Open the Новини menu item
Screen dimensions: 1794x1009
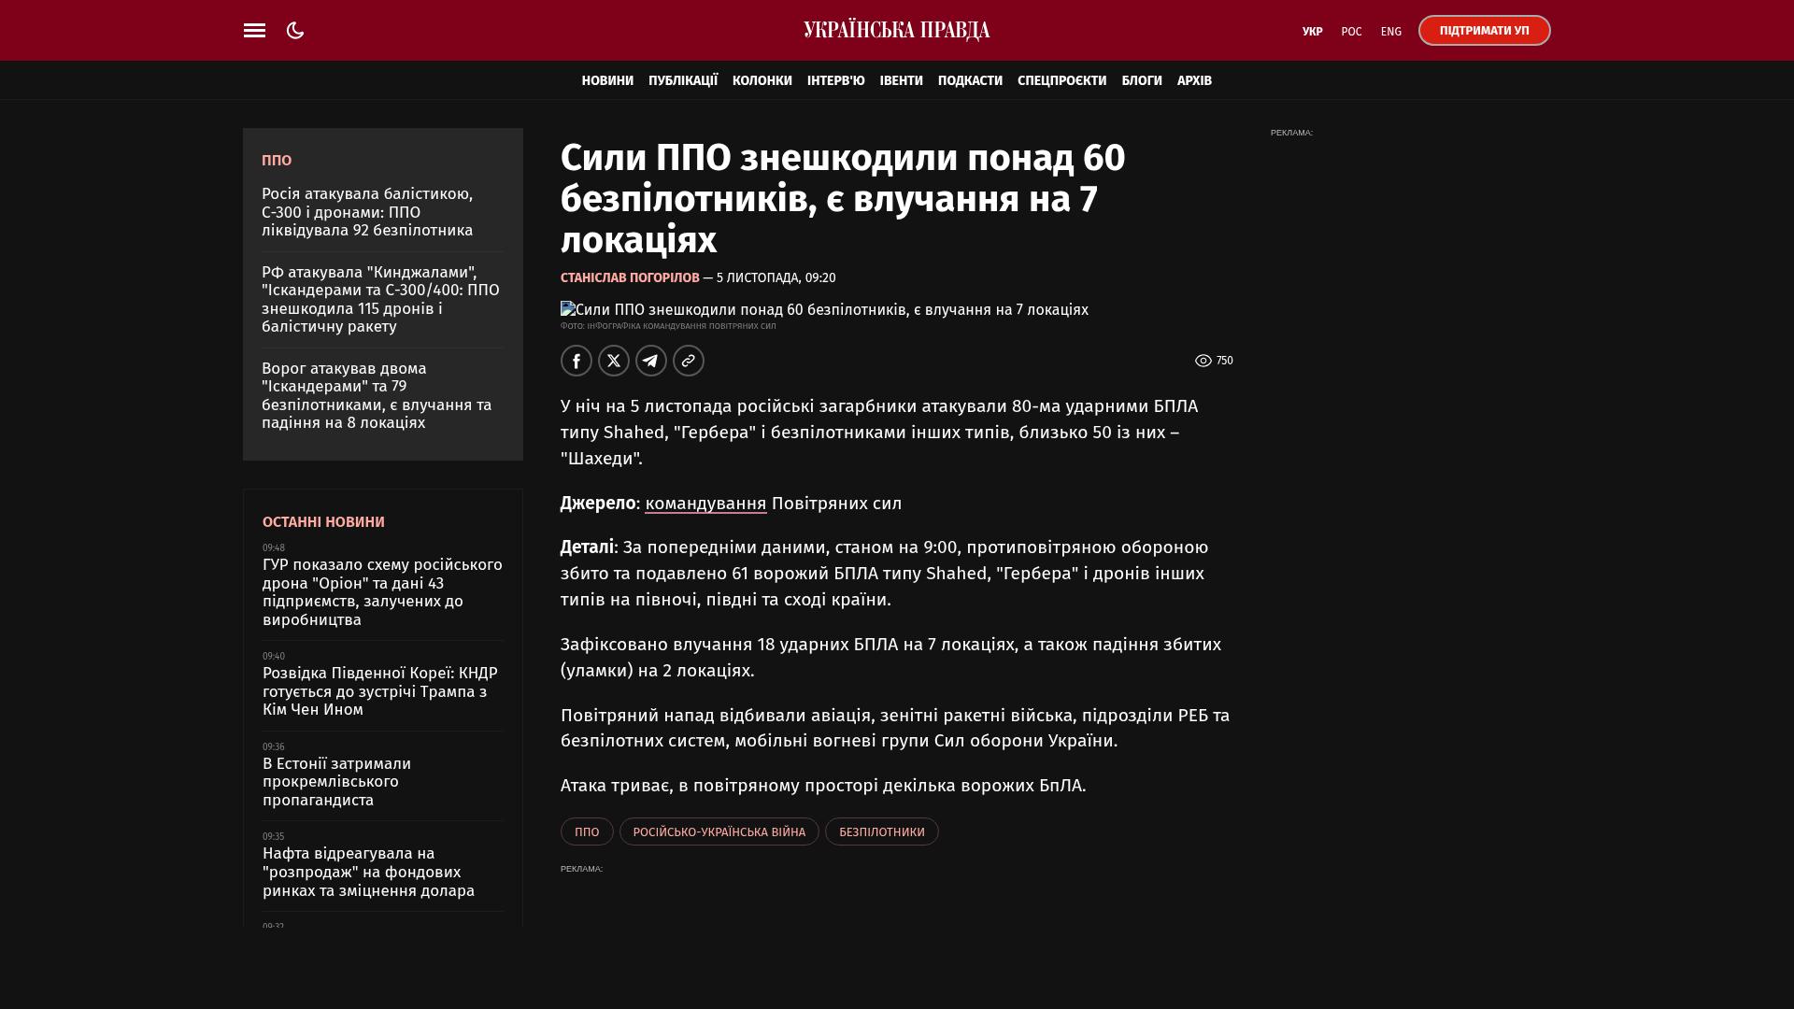pos(607,81)
